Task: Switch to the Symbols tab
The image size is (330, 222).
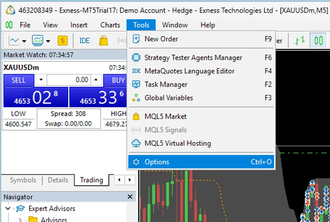Action: (23, 180)
